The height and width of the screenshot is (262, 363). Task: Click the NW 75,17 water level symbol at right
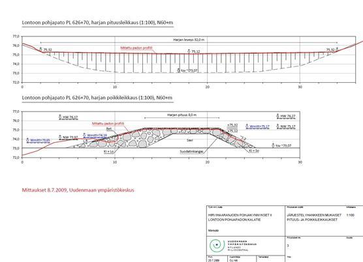pyautogui.click(x=278, y=126)
